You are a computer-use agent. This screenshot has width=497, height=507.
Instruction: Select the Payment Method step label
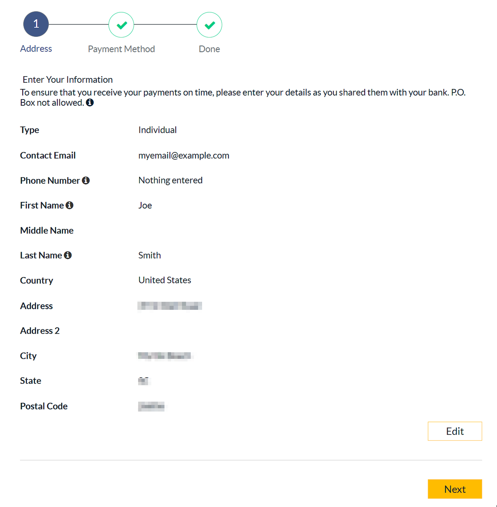pos(121,49)
